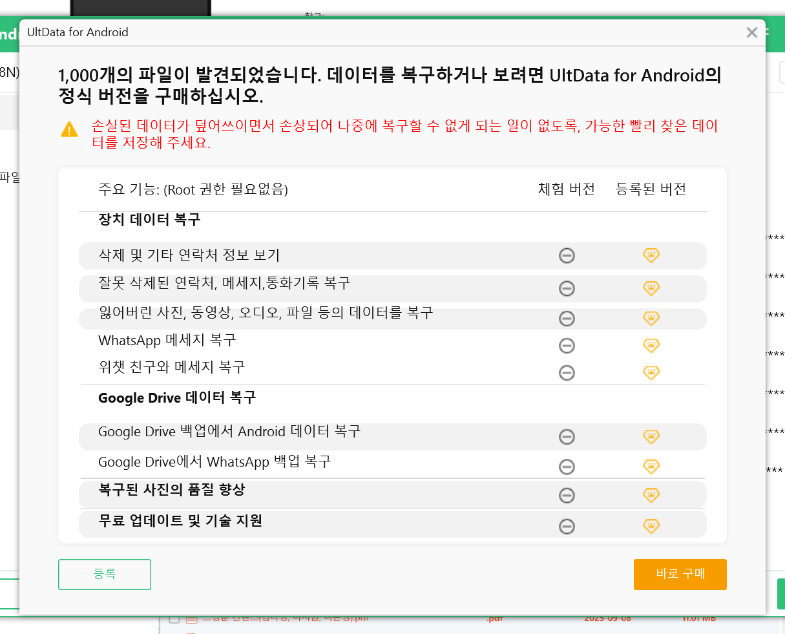Click the red data overwrite warning message

tap(405, 134)
